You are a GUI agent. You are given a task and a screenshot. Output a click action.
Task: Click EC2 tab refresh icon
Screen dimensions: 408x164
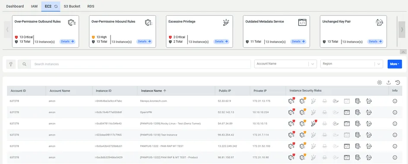coord(56,6)
